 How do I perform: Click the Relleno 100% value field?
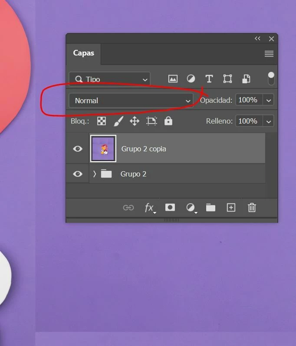point(249,121)
